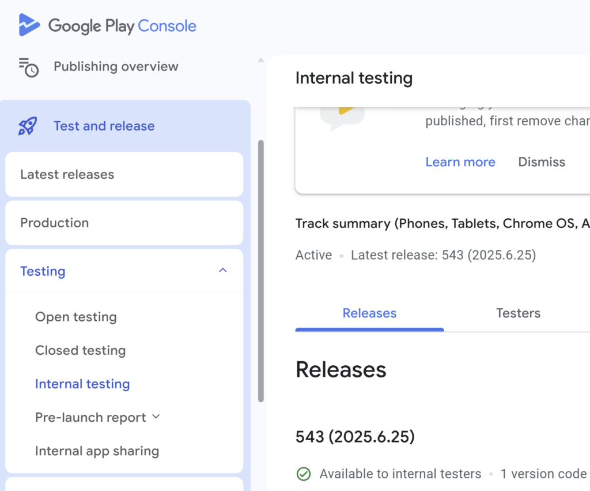Screen dimensions: 590x491
Task: Go to Closed testing
Action: click(x=80, y=350)
